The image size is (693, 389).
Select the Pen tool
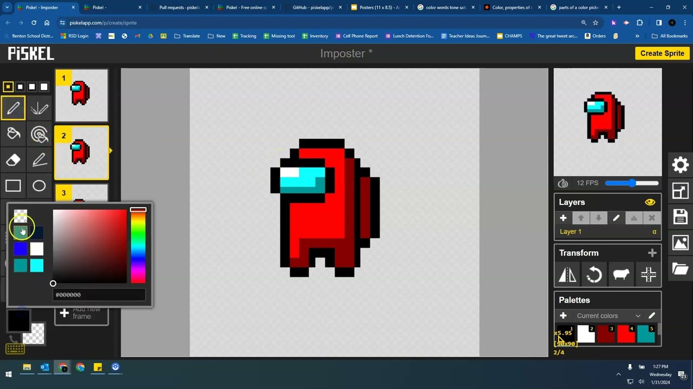click(13, 108)
